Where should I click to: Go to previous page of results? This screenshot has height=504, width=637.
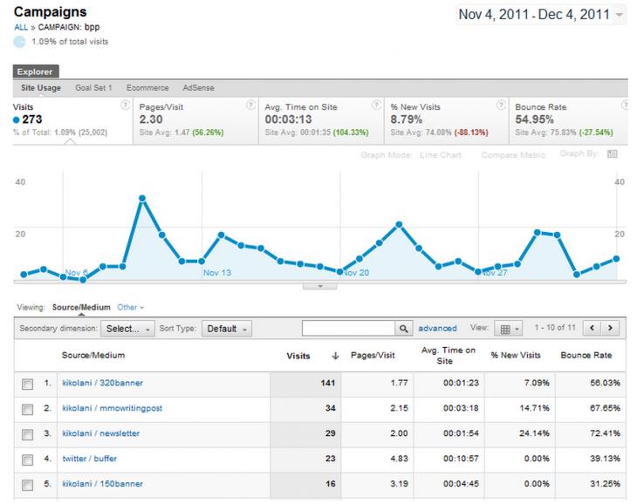tap(592, 328)
